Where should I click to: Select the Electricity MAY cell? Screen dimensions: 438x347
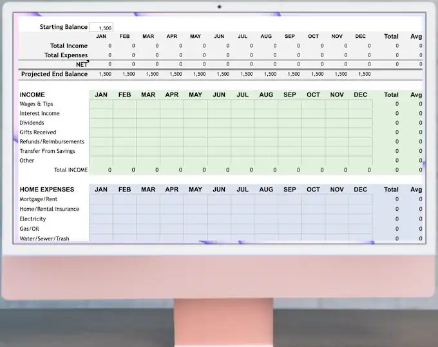195,219
